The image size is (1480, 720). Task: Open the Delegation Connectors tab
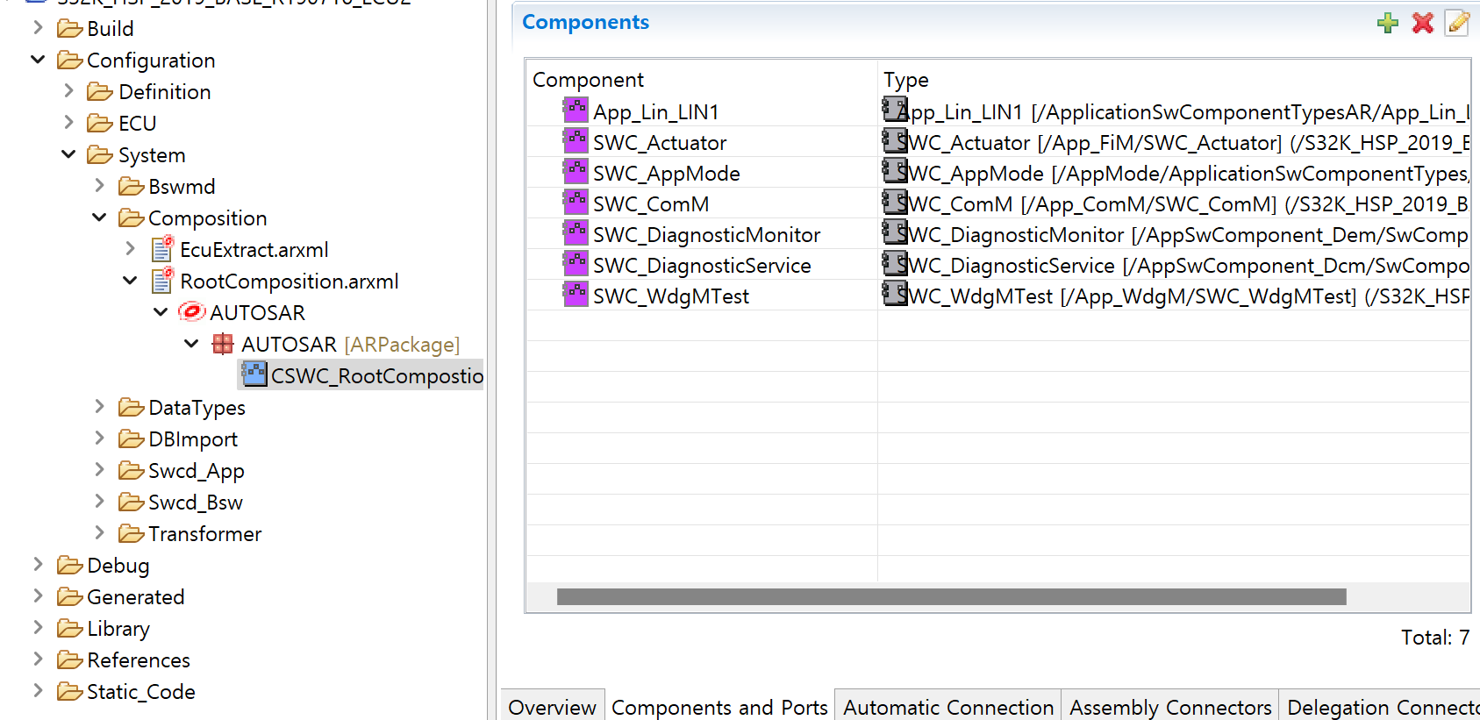coord(1380,706)
